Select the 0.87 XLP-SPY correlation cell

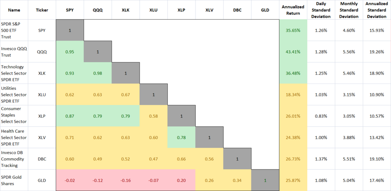70,116
